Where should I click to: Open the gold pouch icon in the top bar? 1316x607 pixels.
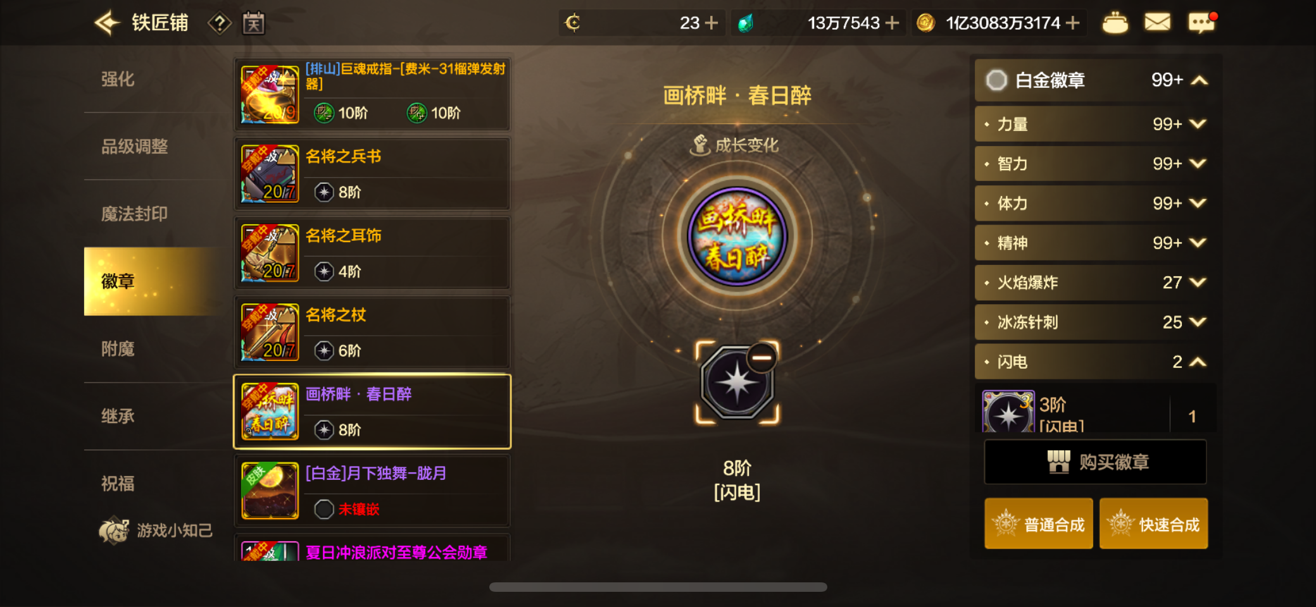pyautogui.click(x=1115, y=23)
